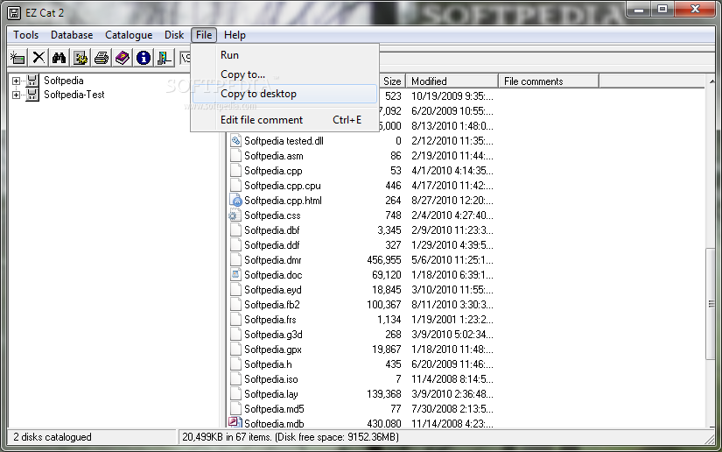The image size is (722, 452).
Task: Choose Run from the File menu
Action: pos(285,55)
